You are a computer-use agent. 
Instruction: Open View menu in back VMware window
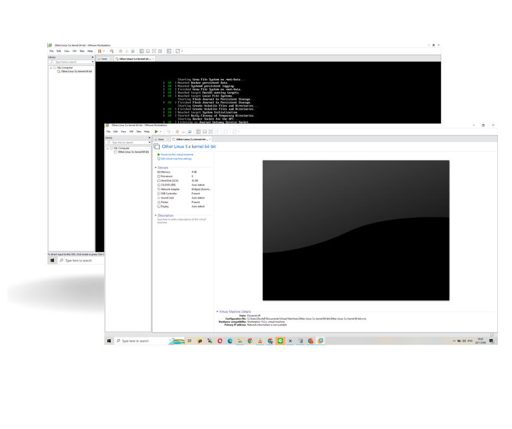click(66, 51)
